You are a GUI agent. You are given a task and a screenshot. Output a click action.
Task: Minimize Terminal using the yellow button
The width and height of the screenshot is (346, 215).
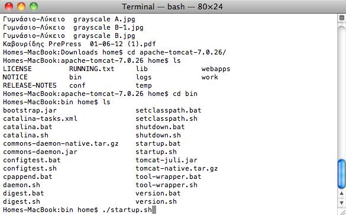(21, 7)
